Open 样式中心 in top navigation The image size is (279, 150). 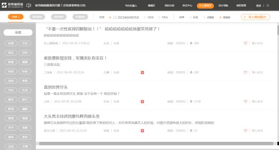click(x=188, y=5)
